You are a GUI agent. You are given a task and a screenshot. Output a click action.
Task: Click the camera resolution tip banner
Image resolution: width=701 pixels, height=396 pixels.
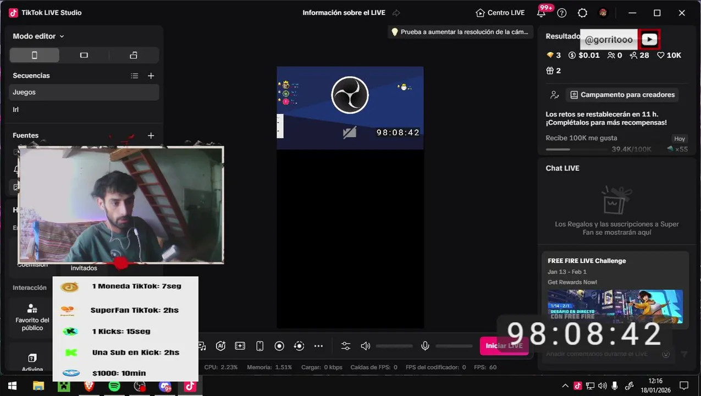[460, 32]
